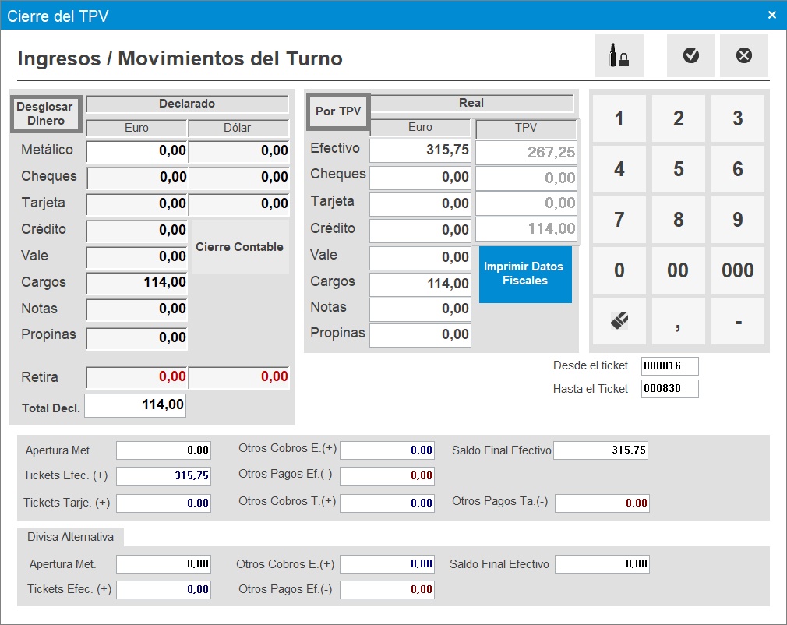Select the Metálico field in Declarado
Image resolution: width=787 pixels, height=625 pixels.
pos(135,150)
